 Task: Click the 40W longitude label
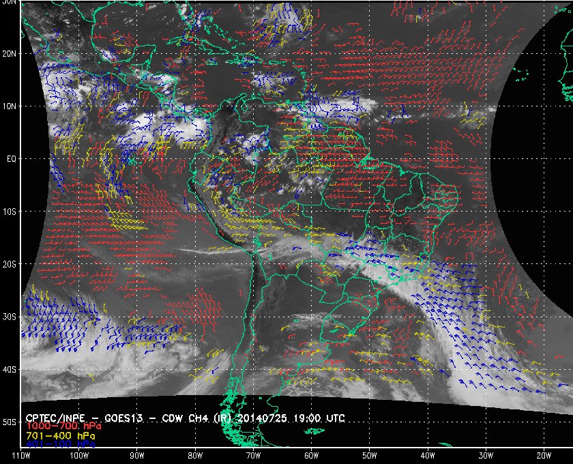tap(428, 456)
